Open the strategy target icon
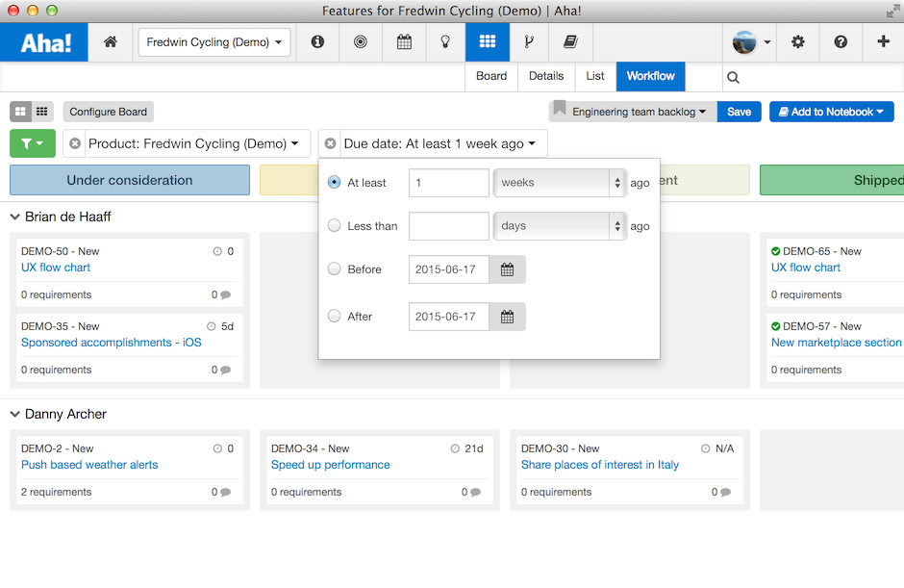 tap(361, 41)
